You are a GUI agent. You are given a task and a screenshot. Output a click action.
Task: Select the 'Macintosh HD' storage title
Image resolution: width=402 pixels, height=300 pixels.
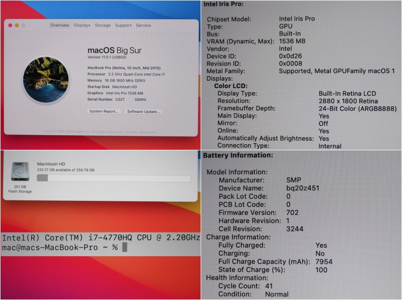(51, 164)
